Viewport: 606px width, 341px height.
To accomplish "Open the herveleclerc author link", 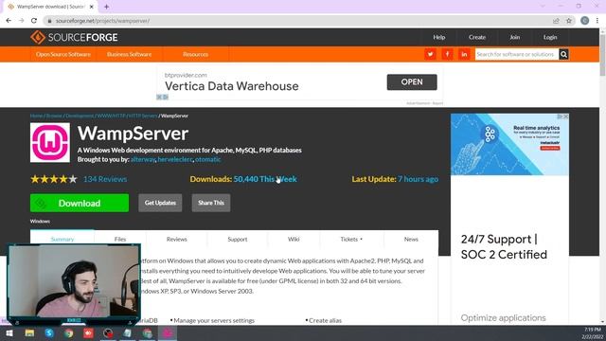I will (175, 159).
